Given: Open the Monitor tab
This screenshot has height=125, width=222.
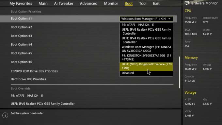Looking at the screenshot, I should pyautogui.click(x=111, y=4).
